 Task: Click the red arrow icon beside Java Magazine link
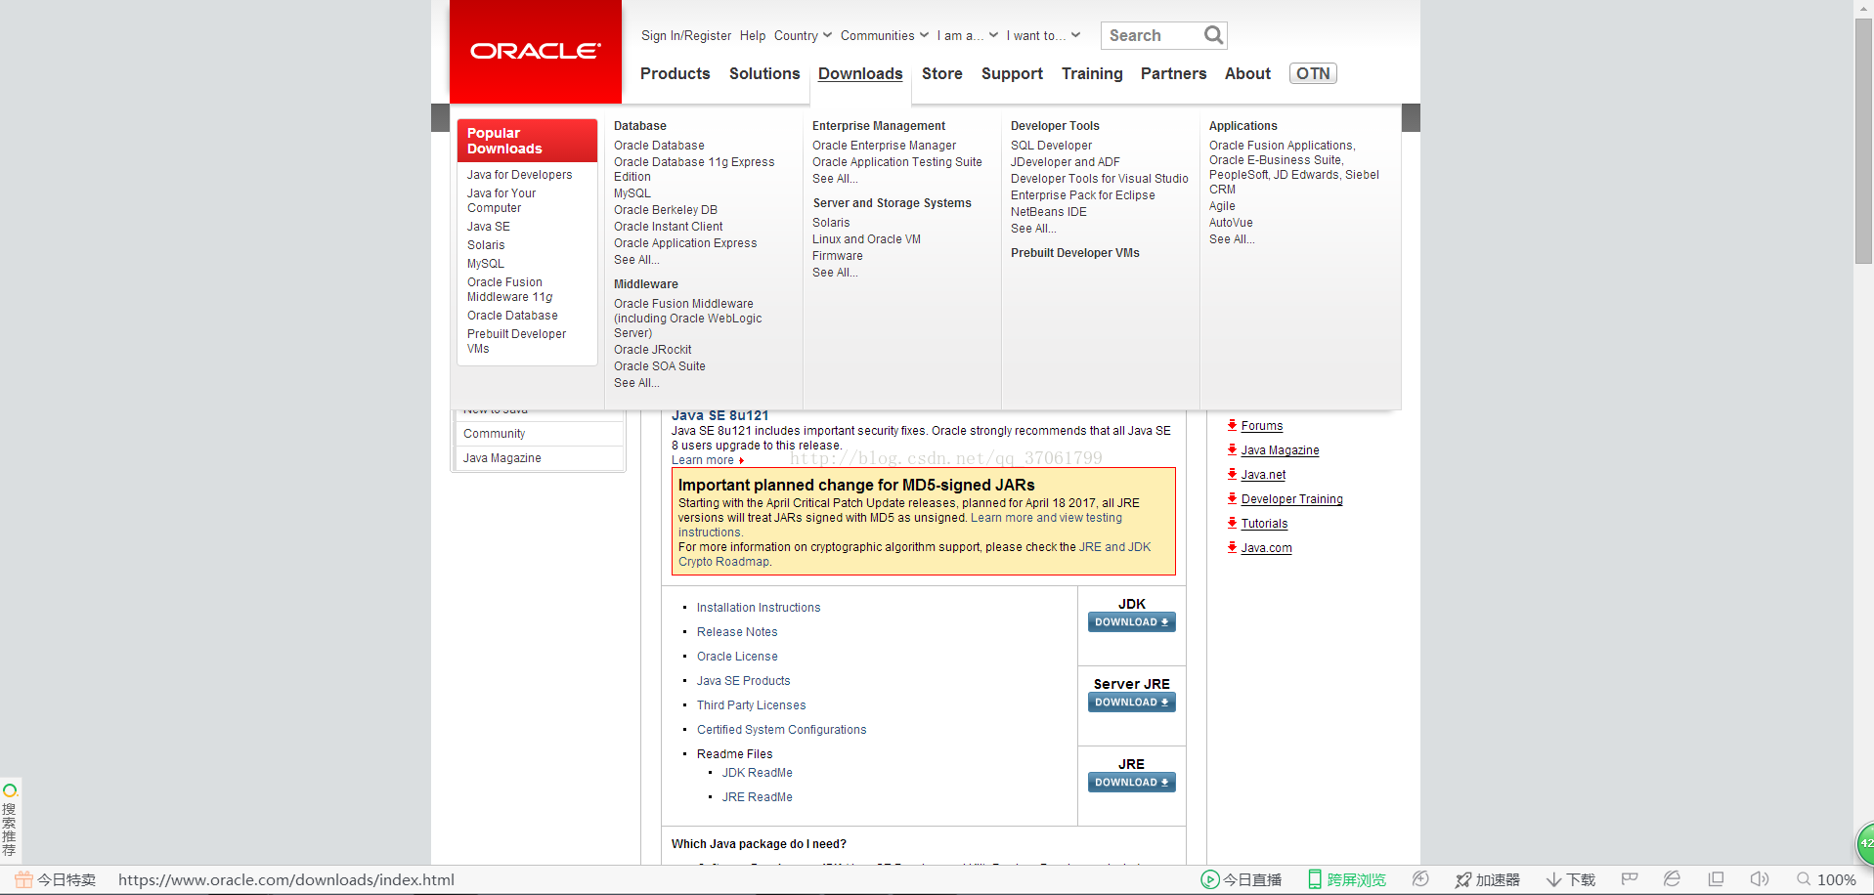1232,449
